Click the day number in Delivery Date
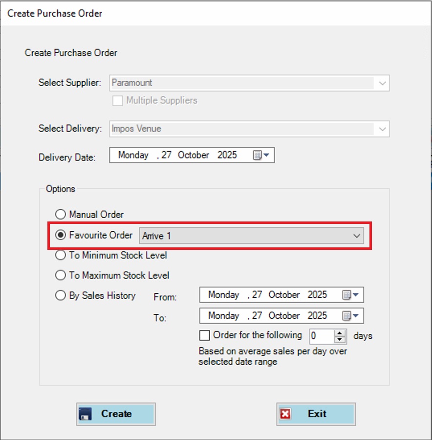Viewport: 432px width, 440px height. point(167,155)
